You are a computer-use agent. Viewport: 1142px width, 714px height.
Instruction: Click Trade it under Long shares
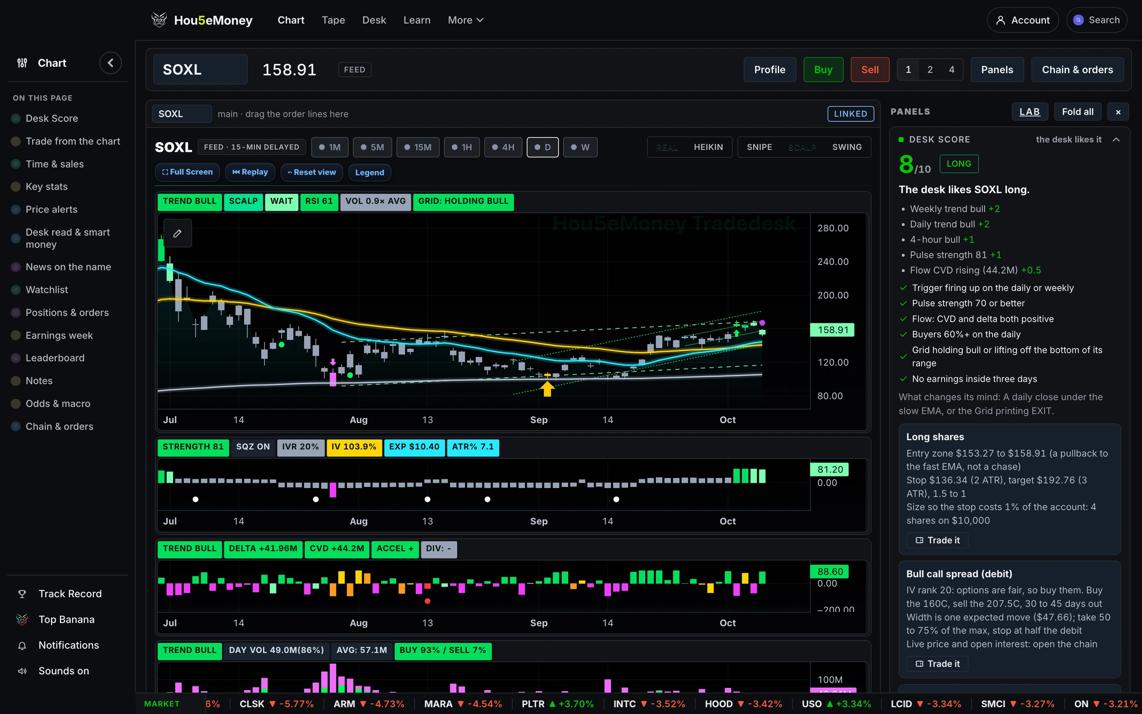click(x=937, y=540)
